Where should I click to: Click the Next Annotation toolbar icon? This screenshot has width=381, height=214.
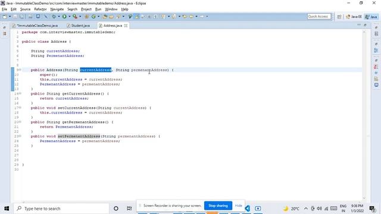[163, 17]
